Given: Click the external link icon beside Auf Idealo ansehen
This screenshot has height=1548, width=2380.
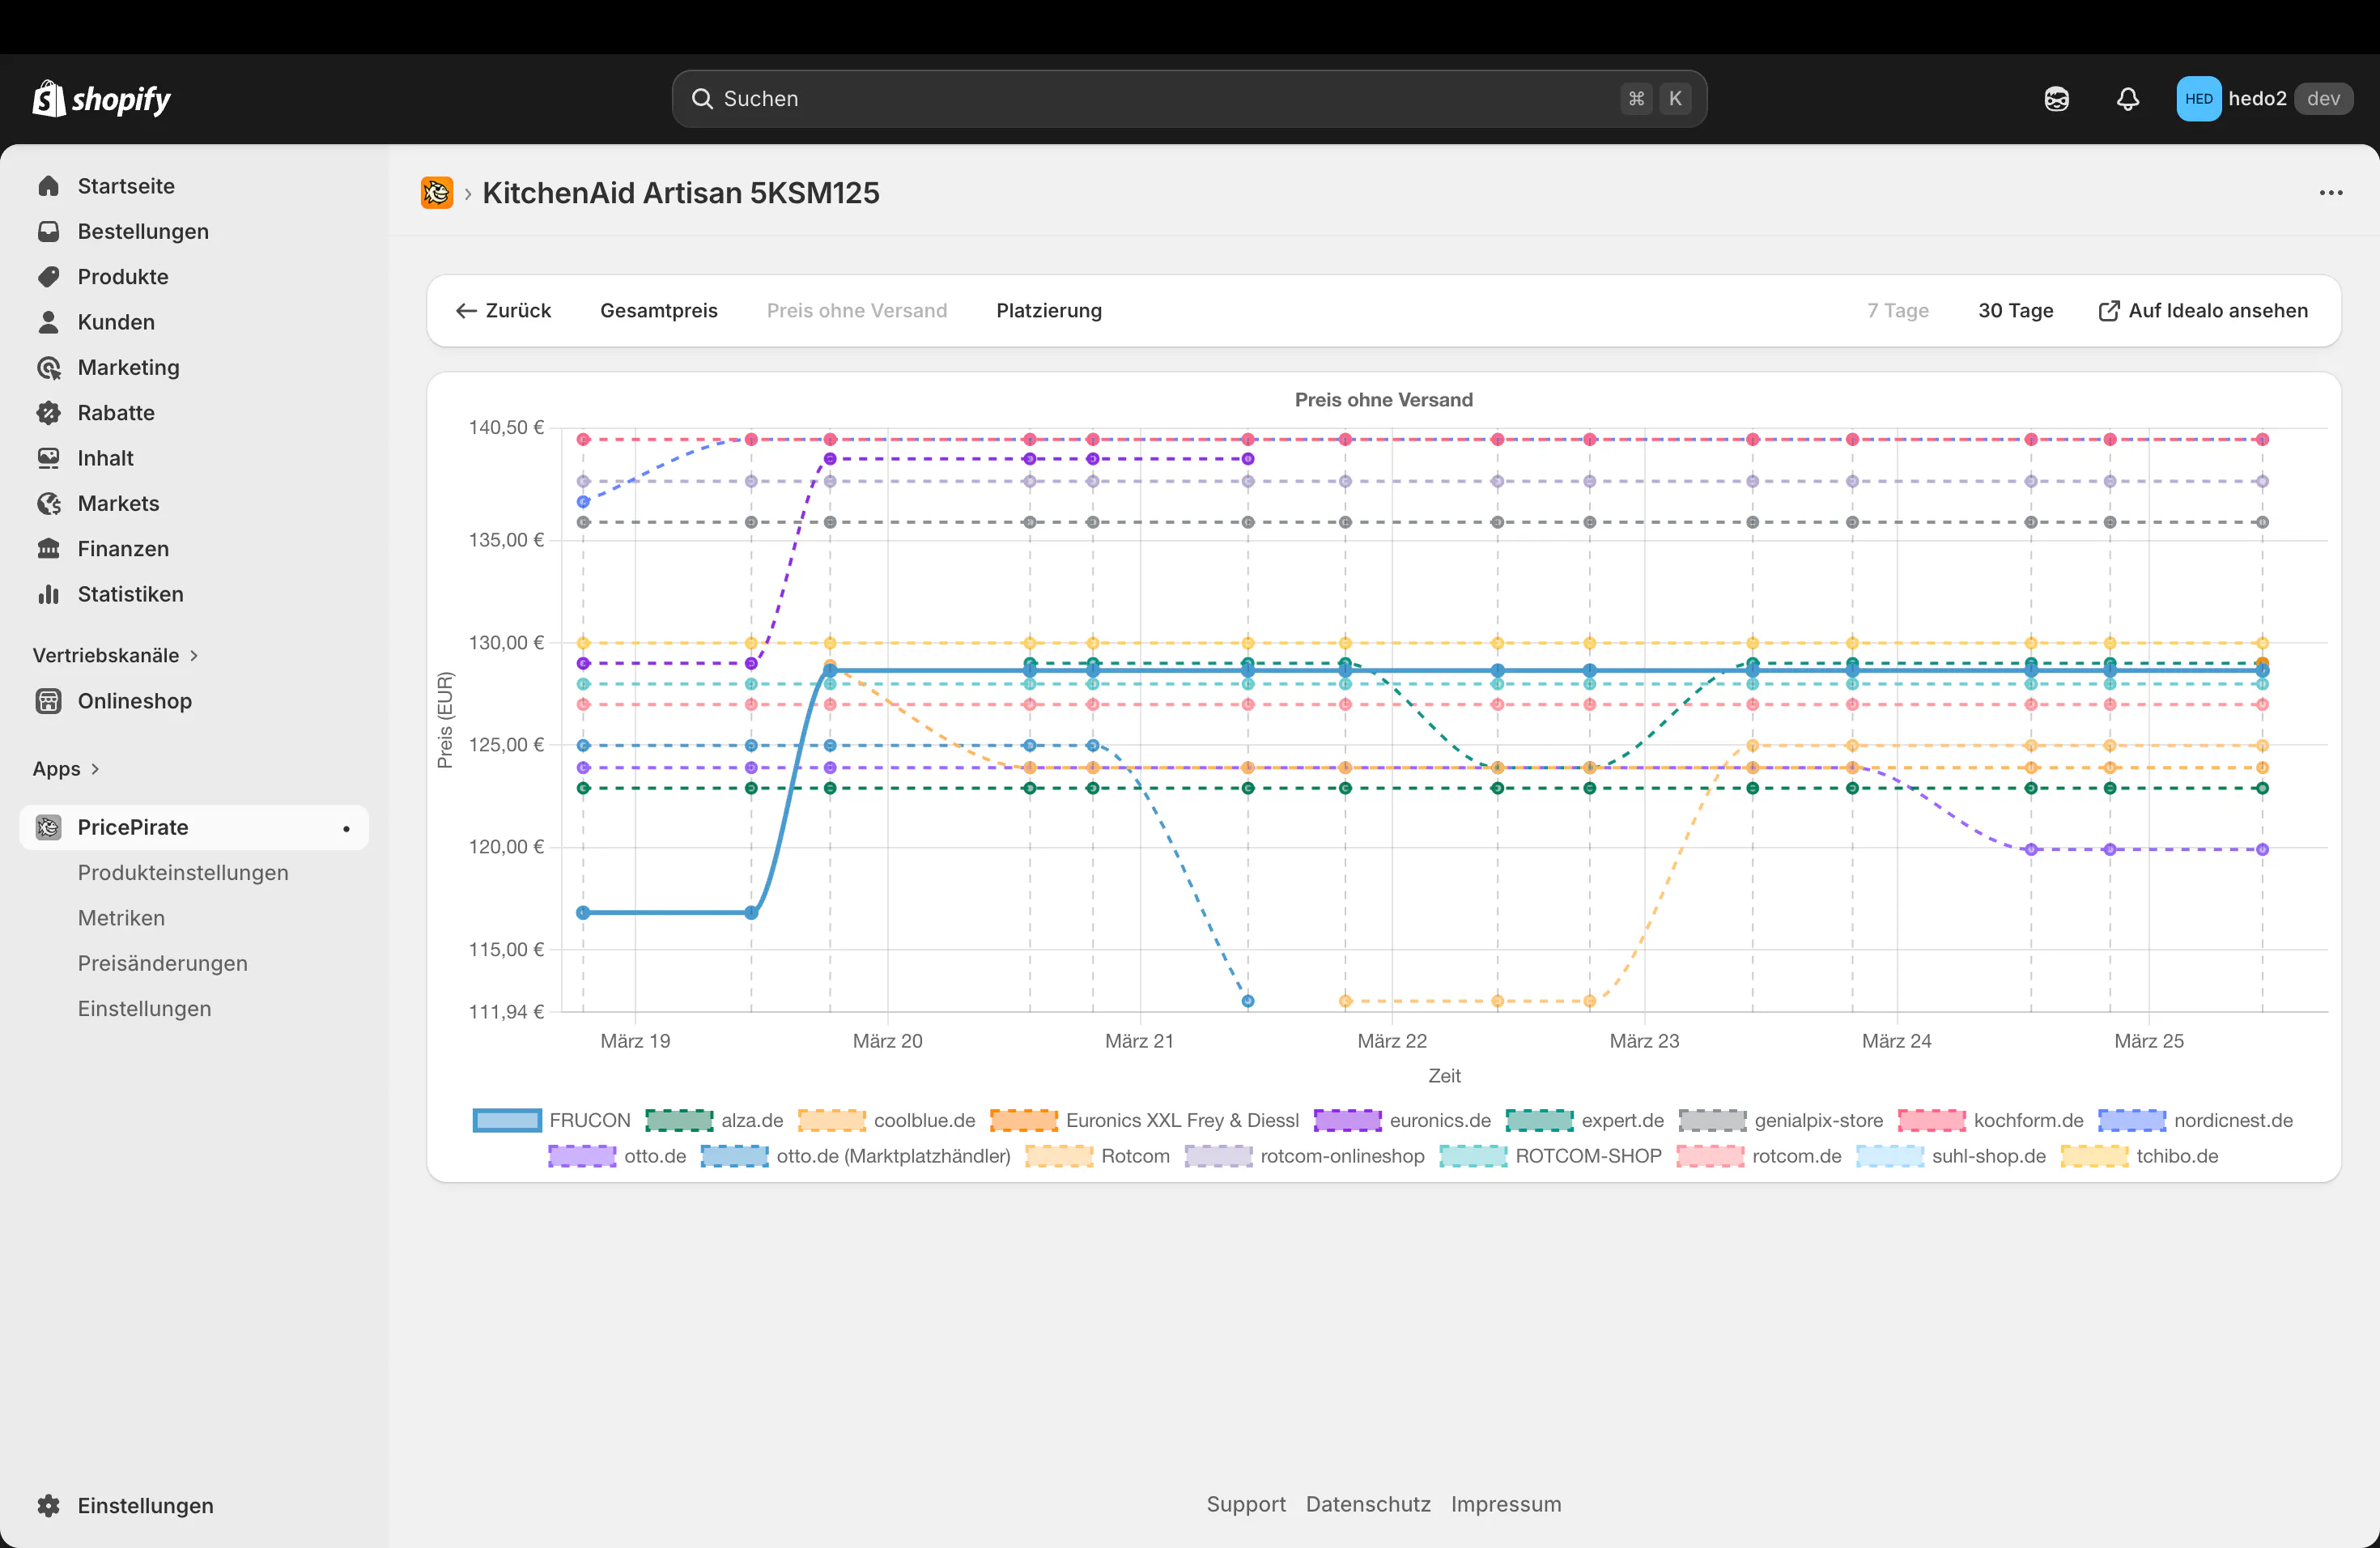Looking at the screenshot, I should [2108, 311].
